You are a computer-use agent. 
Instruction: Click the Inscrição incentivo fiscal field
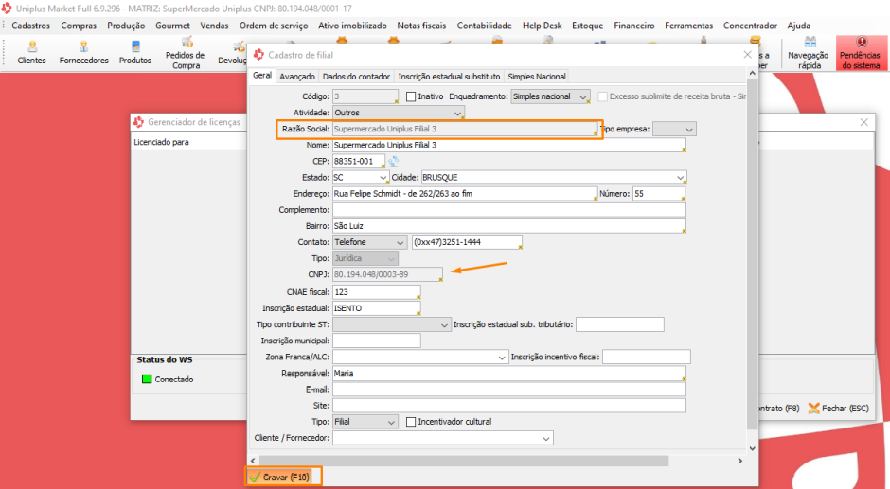coord(647,357)
